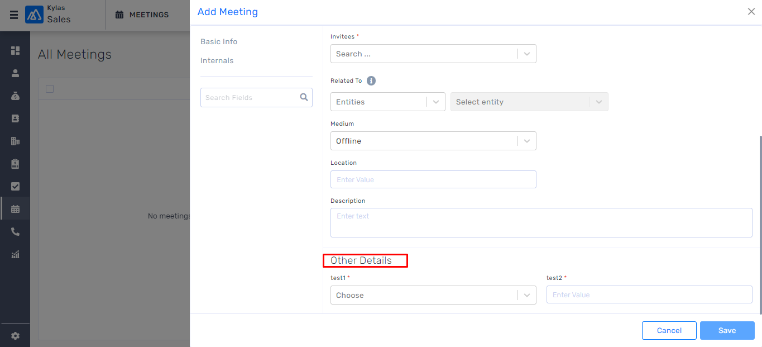Open the Leads person icon in sidebar
This screenshot has height=347, width=762.
tap(15, 73)
